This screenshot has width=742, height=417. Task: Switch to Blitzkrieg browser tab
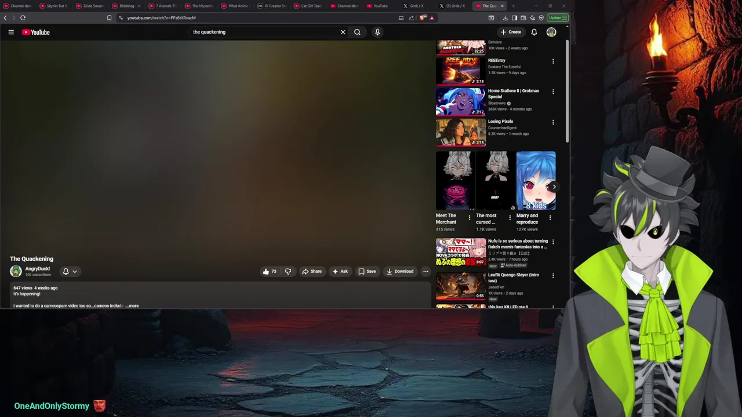tap(127, 6)
